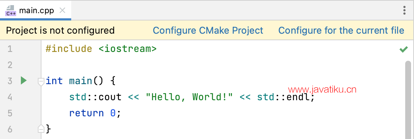Open the vertical three-dots tab menu
This screenshot has width=414, height=139.
(404, 10)
